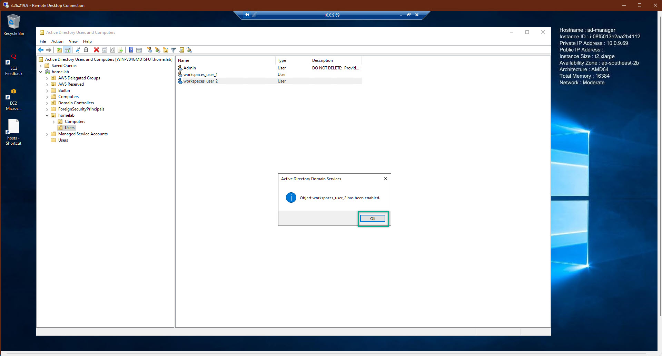The height and width of the screenshot is (356, 662).
Task: Navigate back with the back arrow
Action: 40,50
